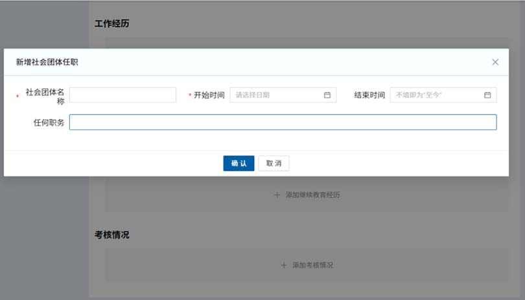Click the 结束时间 field label
Screen dimensions: 525x300
click(369, 95)
